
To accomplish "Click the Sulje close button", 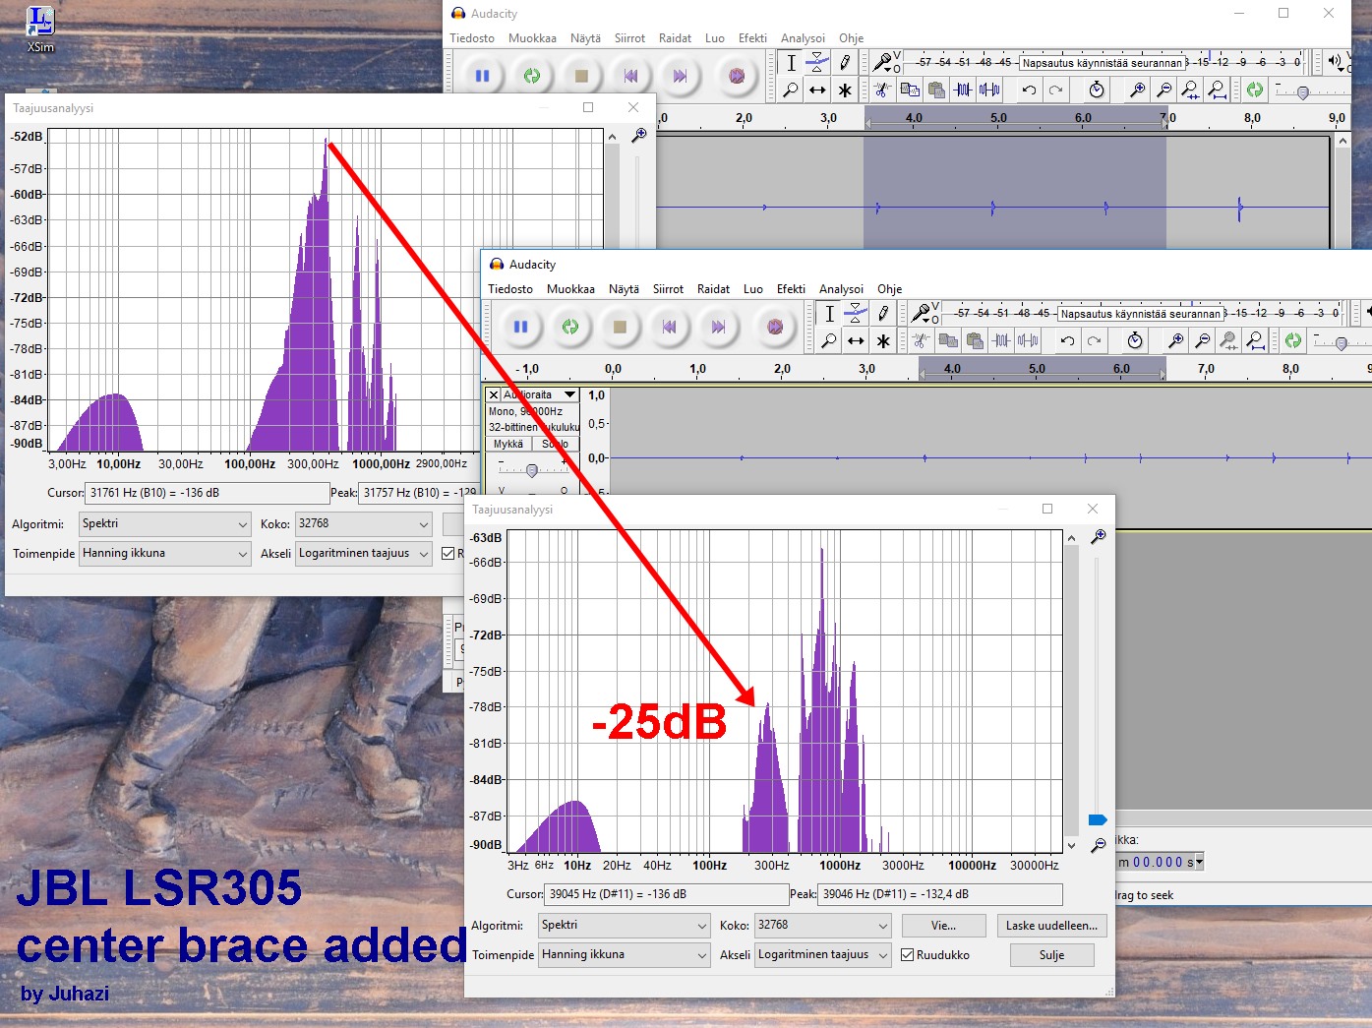I will tap(1051, 955).
